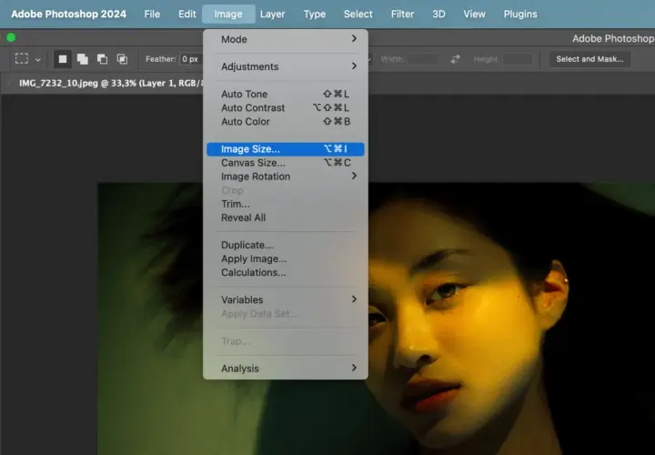Click the Height input field
This screenshot has width=655, height=455.
pos(517,59)
